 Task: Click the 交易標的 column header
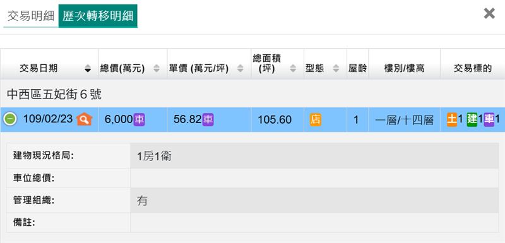point(472,64)
